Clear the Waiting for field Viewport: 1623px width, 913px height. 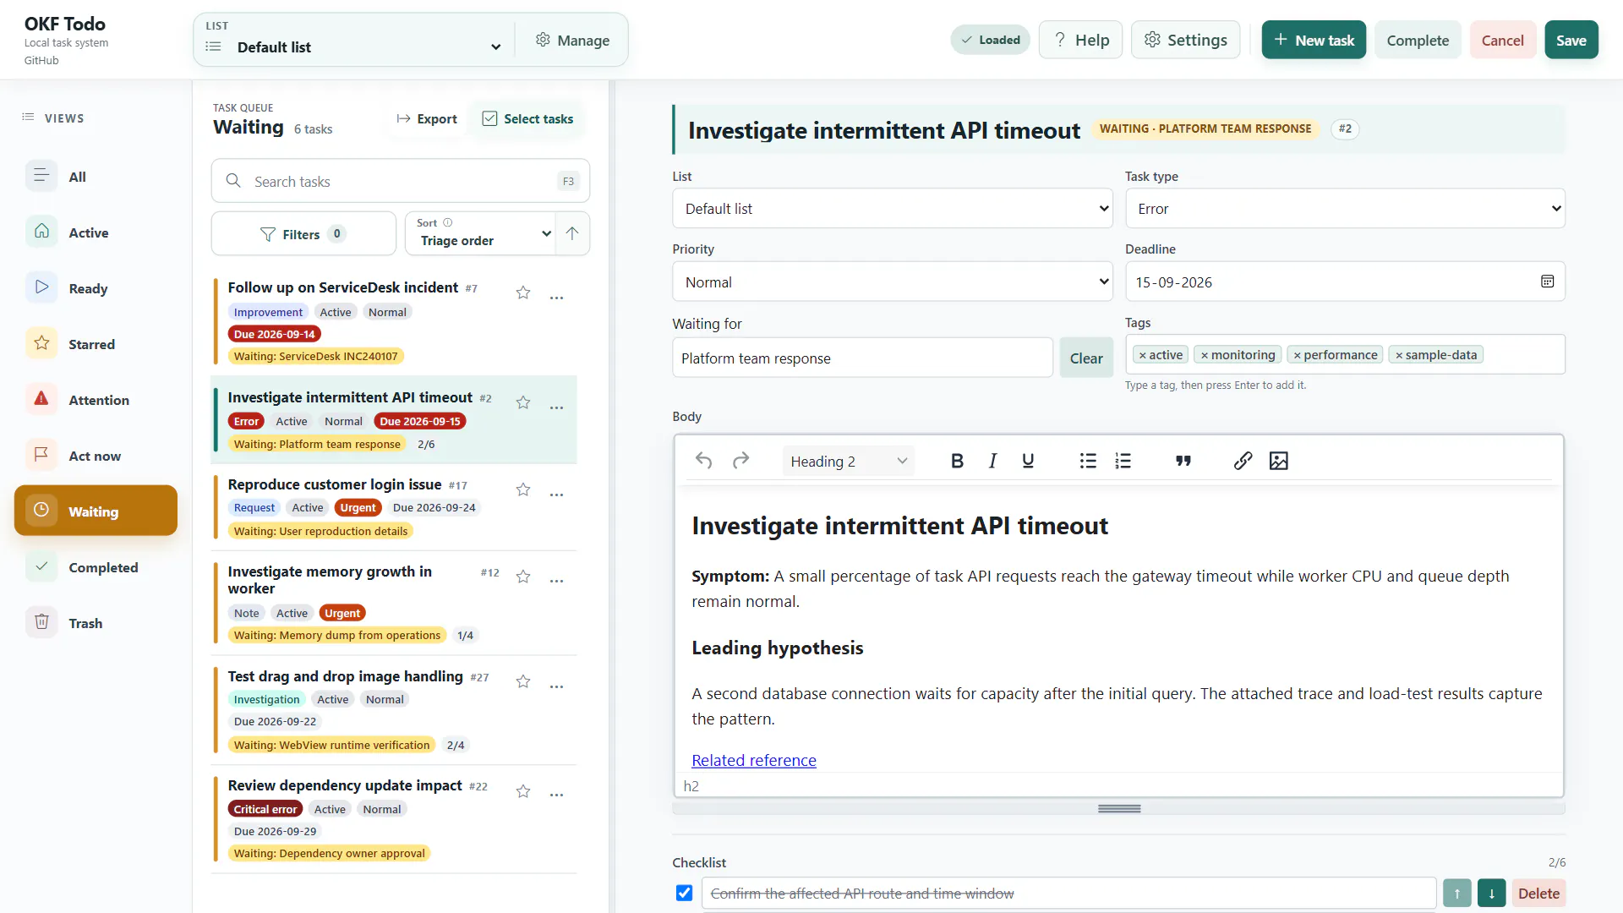[x=1086, y=358]
